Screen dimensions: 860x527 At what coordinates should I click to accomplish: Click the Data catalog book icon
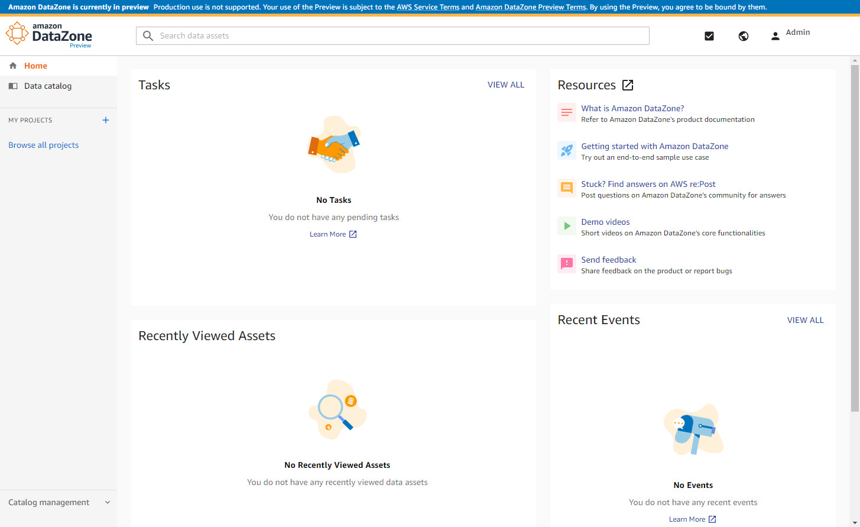coord(13,86)
